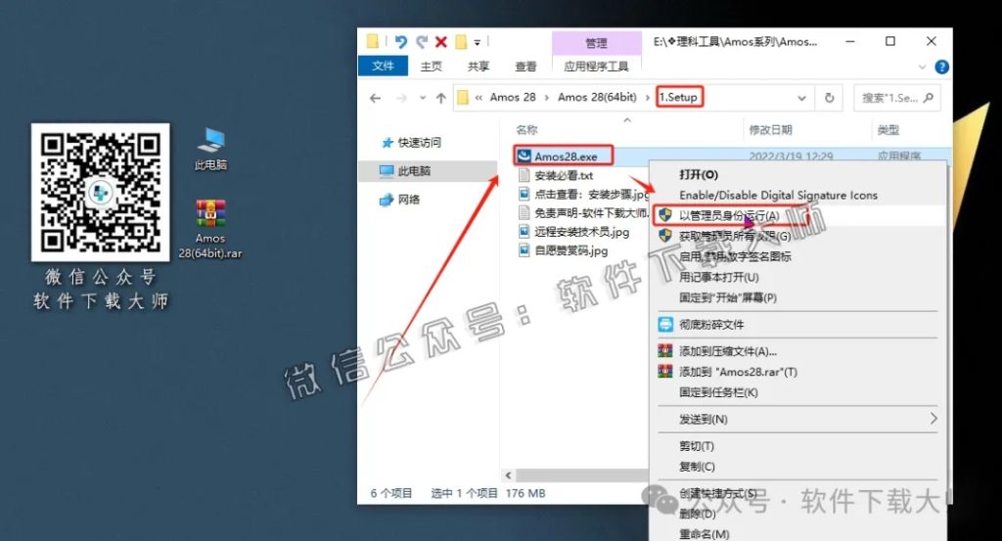Viewport: 1002px width, 541px height.
Task: Click the horizontal scrollbar left arrow
Action: click(509, 475)
